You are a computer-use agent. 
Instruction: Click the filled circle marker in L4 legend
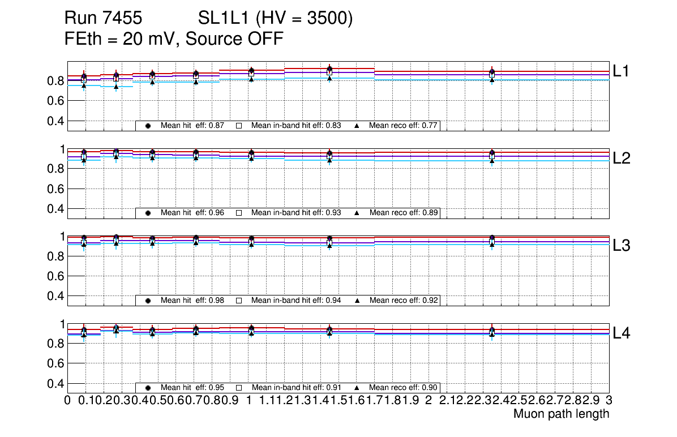[148, 388]
